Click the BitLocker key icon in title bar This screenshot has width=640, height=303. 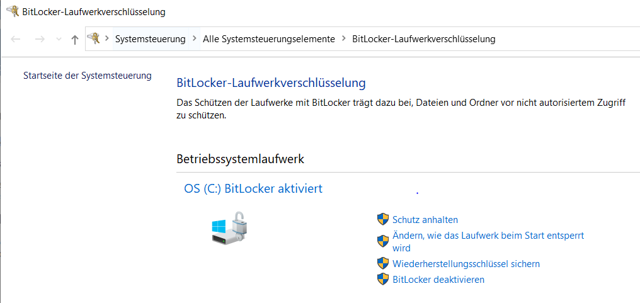click(11, 11)
